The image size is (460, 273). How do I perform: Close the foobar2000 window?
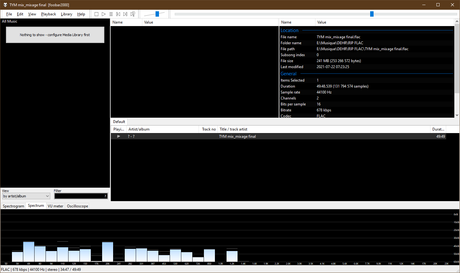(x=452, y=5)
